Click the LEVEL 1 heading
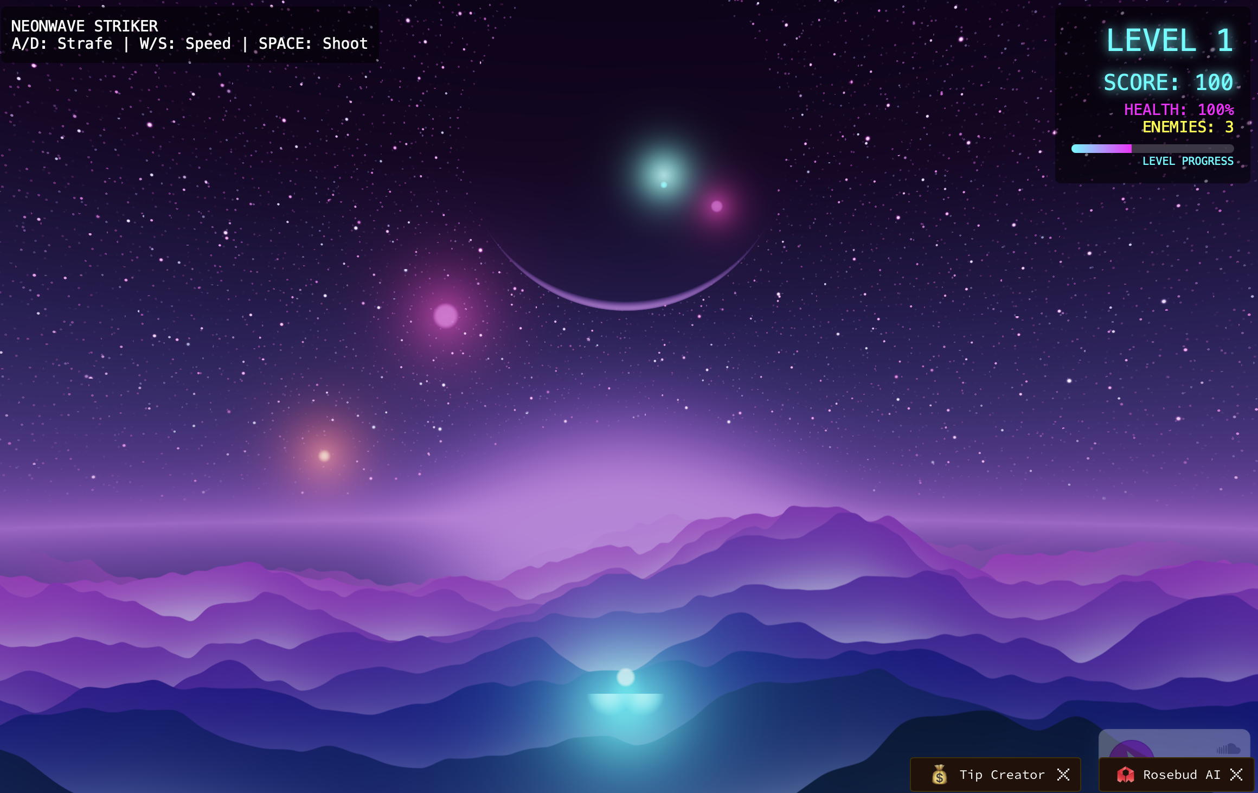 click(x=1169, y=41)
